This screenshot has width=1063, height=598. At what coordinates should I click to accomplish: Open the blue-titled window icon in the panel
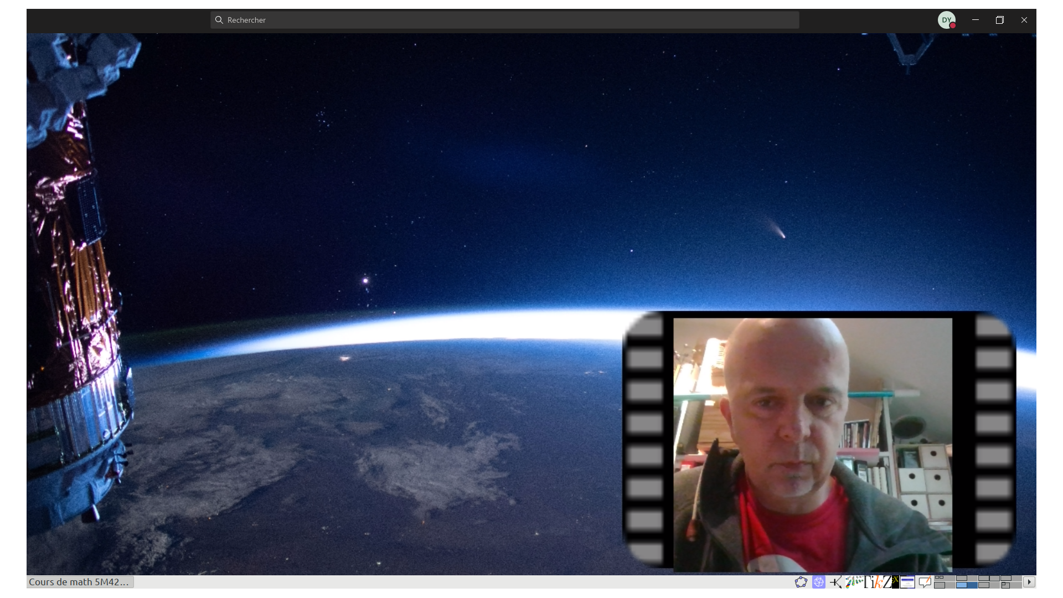pos(907,582)
